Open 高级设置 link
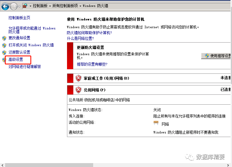232x167 pixels. 16,59
